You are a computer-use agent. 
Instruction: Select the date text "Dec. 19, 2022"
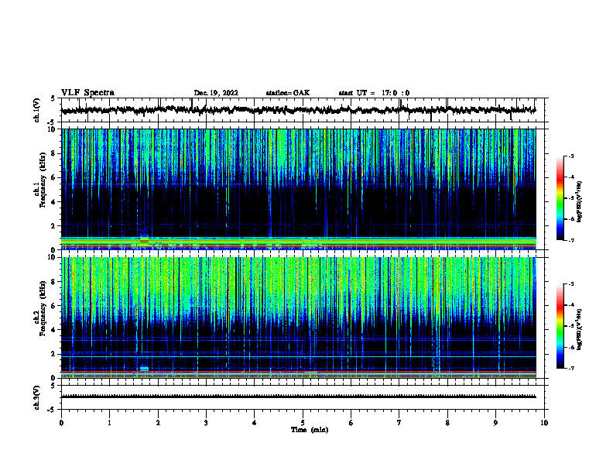pos(216,93)
